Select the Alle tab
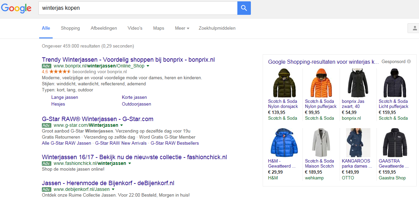The height and width of the screenshot is (202, 419). click(x=46, y=28)
